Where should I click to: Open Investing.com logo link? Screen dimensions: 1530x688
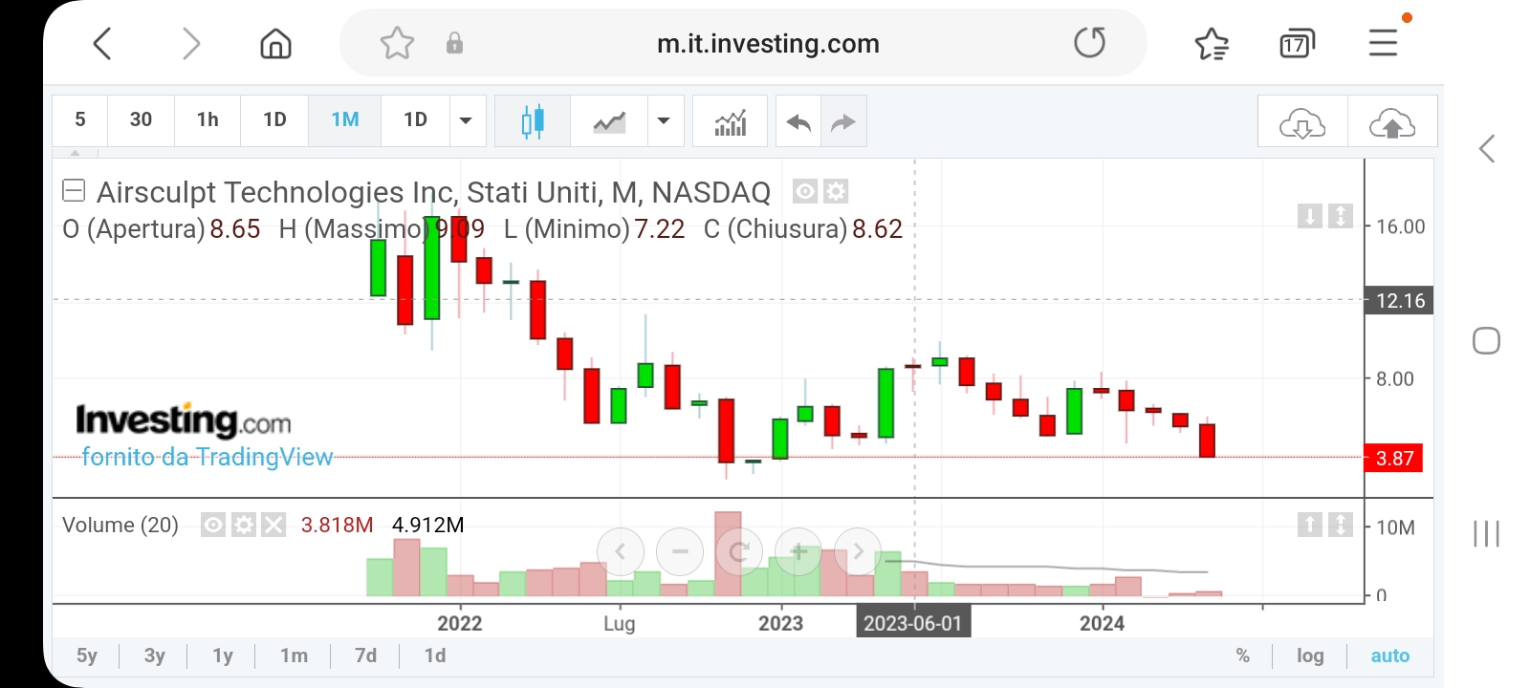click(x=183, y=419)
